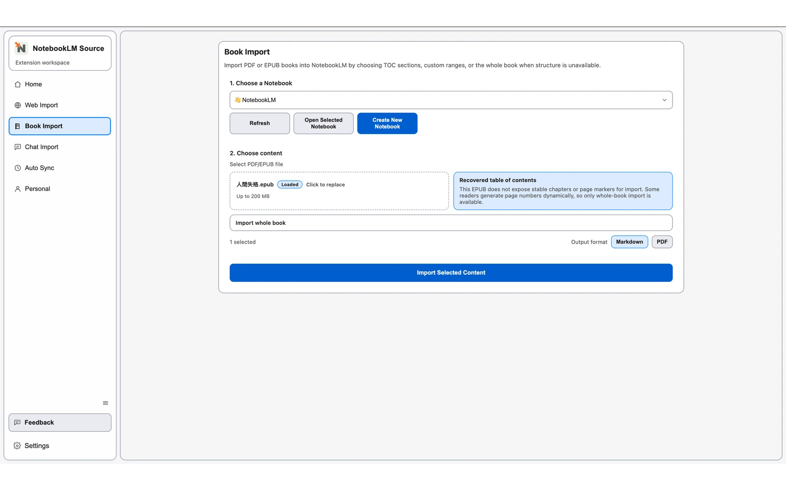Screen dimensions: 786x491
Task: Click the NotebookLM Source logo icon
Action: tap(20, 48)
